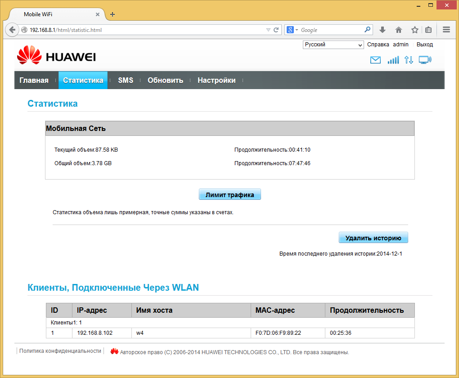This screenshot has height=378, width=459.
Task: Click the browser back arrow button
Action: (12, 30)
